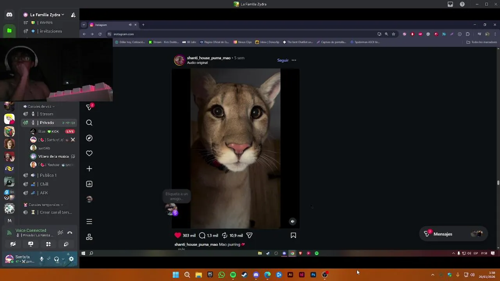
Task: Share the reel with the paper-plane icon
Action: coord(249,235)
